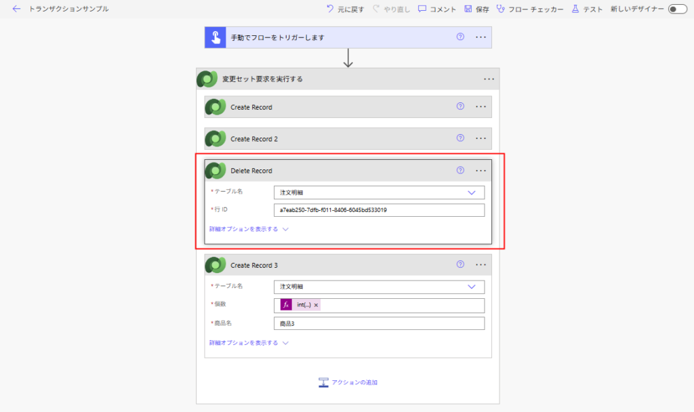694x412 pixels.
Task: Open ellipsis menu for Delete Record
Action: tap(481, 171)
